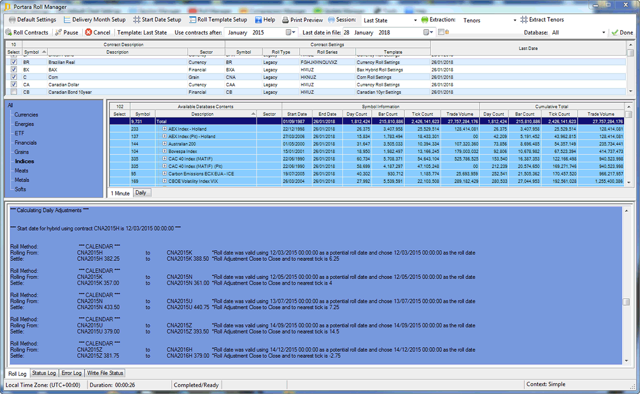Image resolution: width=640 pixels, height=394 pixels.
Task: Open calendar for Last date in file
Action: 429,32
